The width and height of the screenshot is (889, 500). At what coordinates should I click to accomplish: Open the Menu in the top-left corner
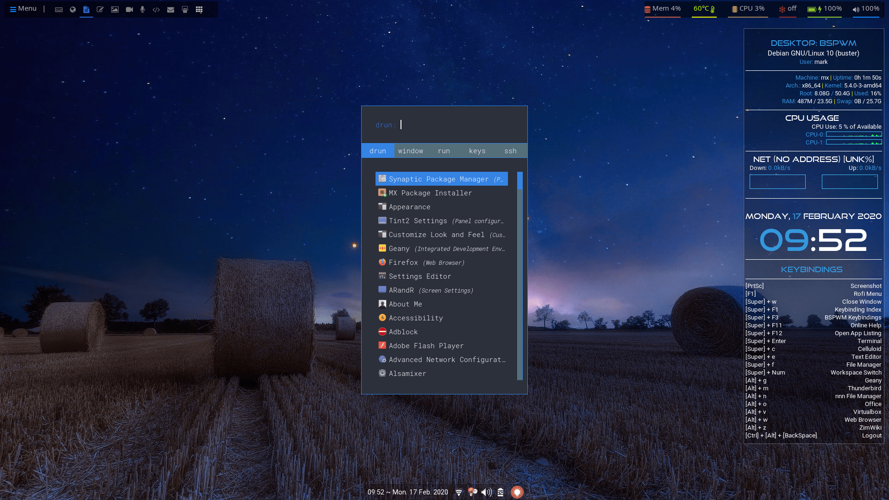(23, 8)
